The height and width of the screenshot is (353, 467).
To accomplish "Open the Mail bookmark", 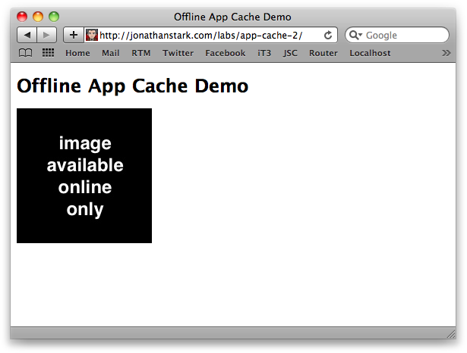I will [111, 53].
